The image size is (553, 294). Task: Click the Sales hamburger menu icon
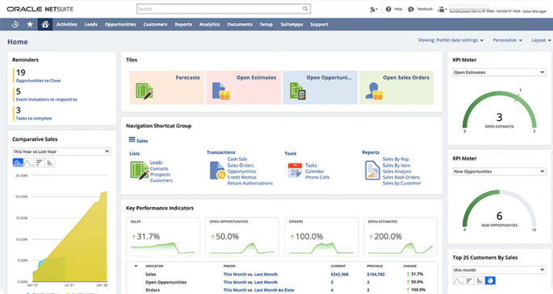[x=132, y=140]
